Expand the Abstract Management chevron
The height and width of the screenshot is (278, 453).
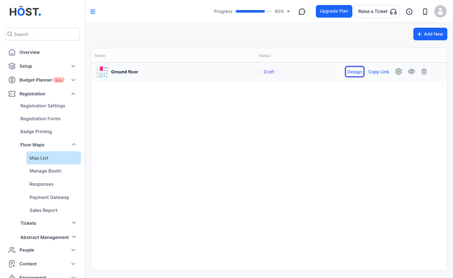click(74, 237)
